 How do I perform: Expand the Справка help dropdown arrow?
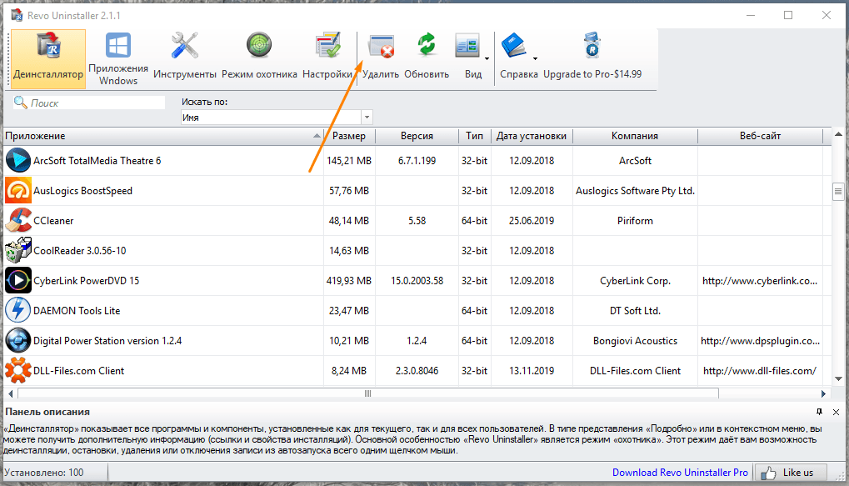click(535, 59)
